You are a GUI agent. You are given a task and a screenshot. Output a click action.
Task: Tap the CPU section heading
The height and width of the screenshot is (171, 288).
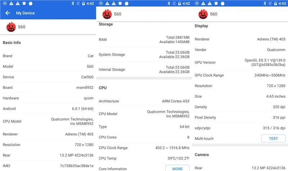pyautogui.click(x=103, y=88)
